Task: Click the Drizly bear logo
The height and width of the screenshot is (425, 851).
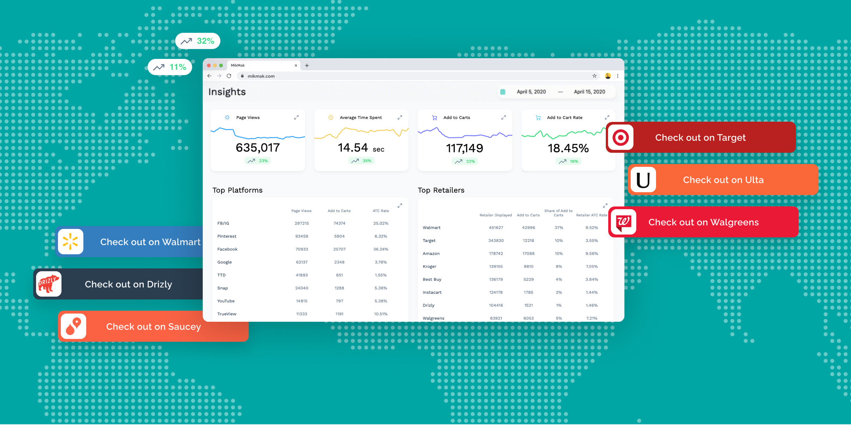Action: click(48, 284)
